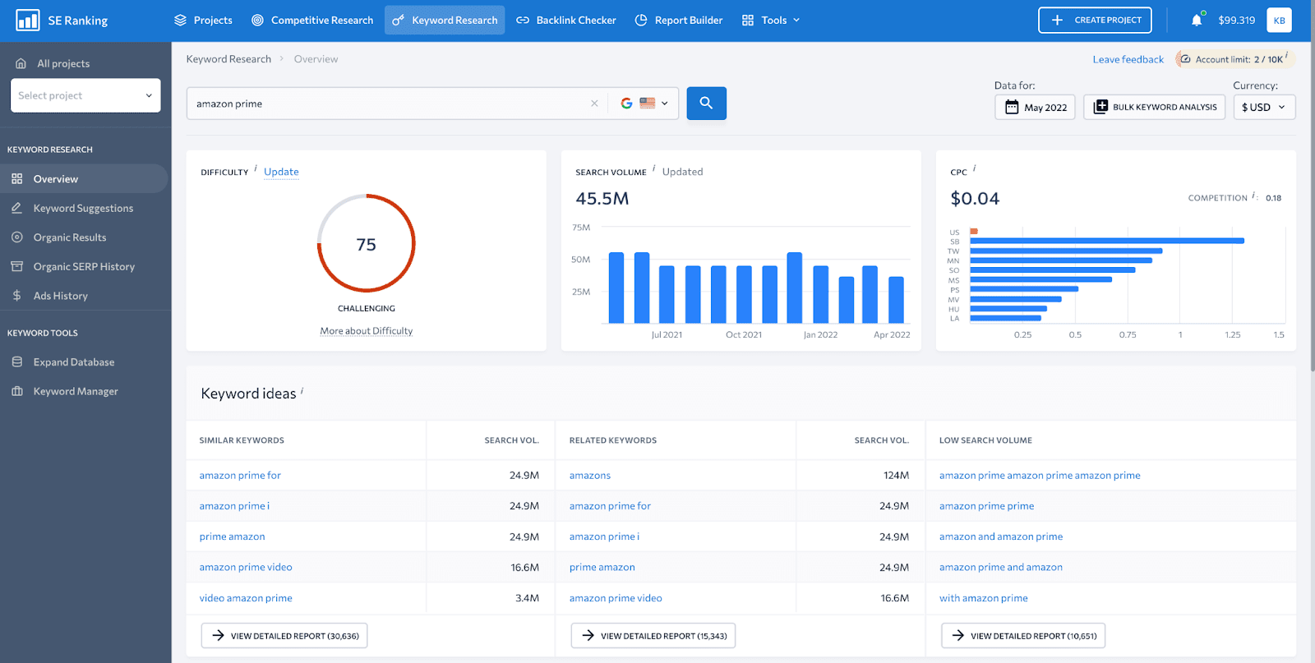Select Keyword Manager in the sidebar
This screenshot has height=663, width=1315.
pyautogui.click(x=76, y=391)
